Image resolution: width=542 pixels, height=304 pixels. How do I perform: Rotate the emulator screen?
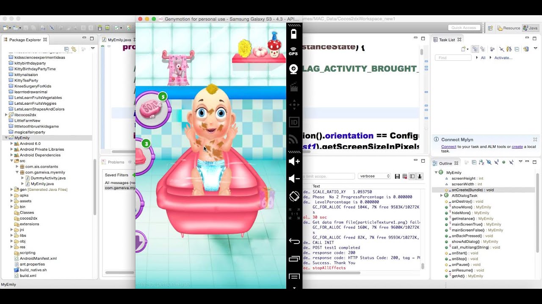click(x=294, y=196)
